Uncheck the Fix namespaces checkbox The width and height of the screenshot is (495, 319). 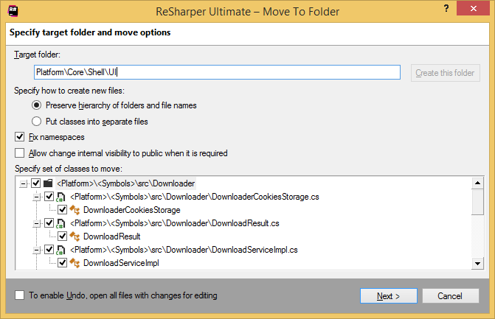pos(20,137)
